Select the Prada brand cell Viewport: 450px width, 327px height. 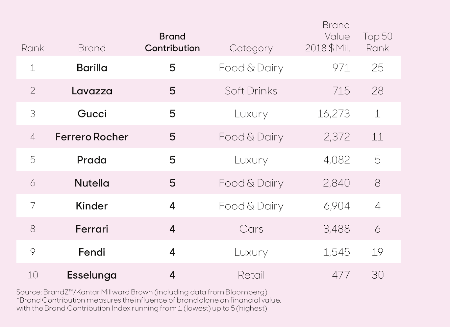[92, 160]
